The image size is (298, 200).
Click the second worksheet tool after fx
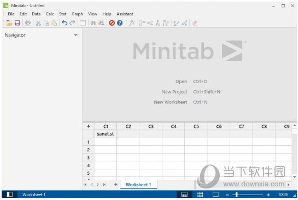click(x=150, y=23)
